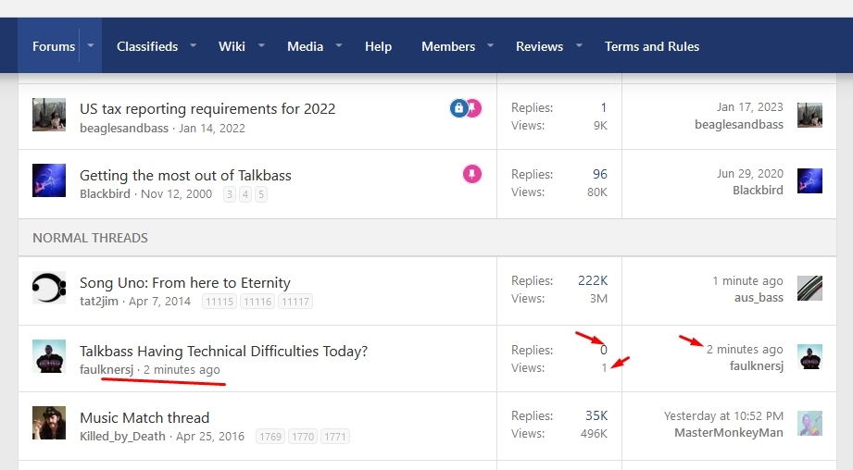Click Yesterday at 10:52 PM last post
The image size is (853, 470).
click(723, 415)
